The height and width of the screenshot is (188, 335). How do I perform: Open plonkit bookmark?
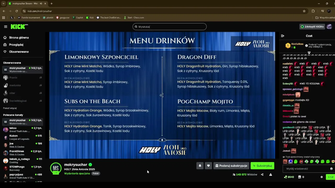[x=48, y=18]
